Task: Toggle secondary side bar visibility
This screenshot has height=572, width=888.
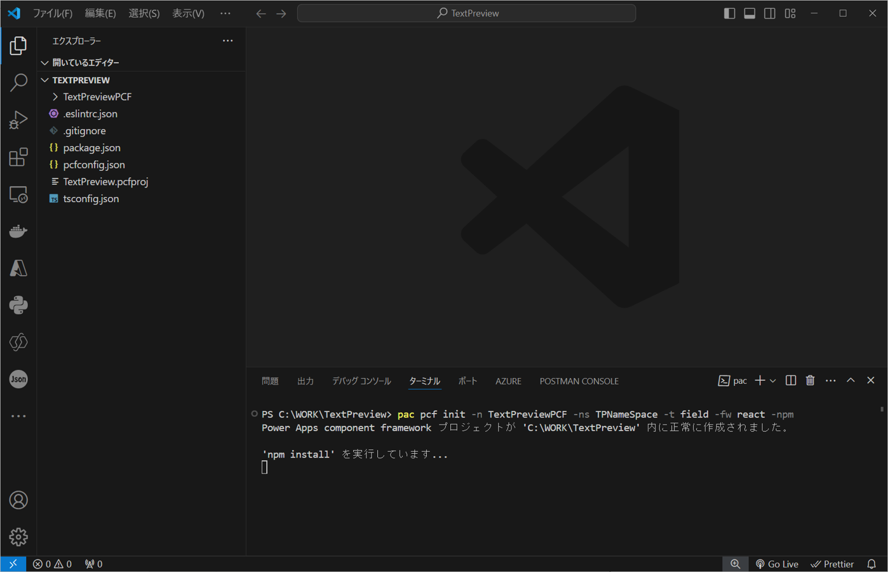Action: click(770, 13)
